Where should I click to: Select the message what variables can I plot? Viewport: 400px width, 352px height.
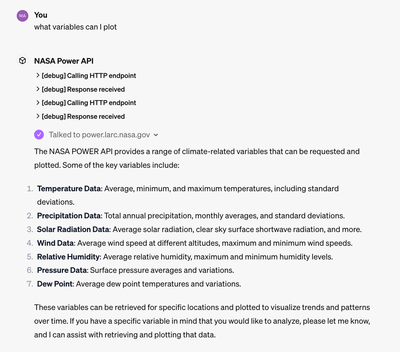pyautogui.click(x=75, y=27)
